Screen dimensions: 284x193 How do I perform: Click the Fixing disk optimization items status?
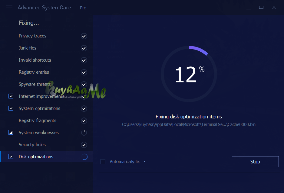tap(189, 117)
